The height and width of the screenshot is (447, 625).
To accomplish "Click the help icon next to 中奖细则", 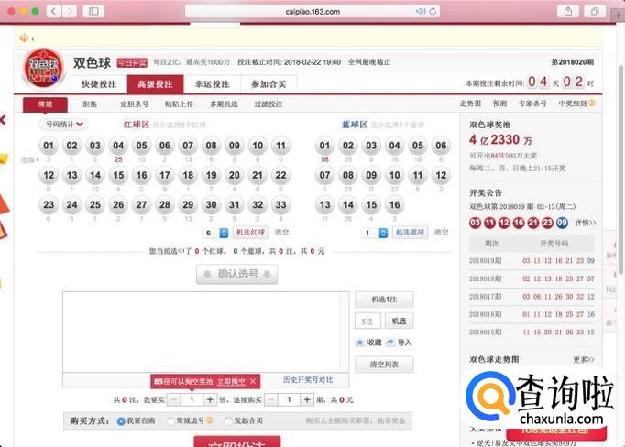I will [x=592, y=104].
